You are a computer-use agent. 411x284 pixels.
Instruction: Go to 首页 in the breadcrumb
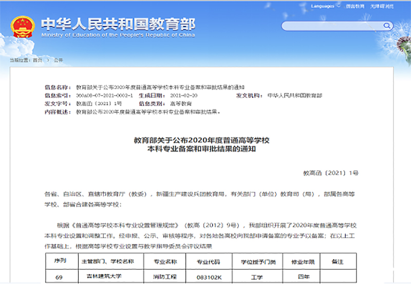point(37,60)
